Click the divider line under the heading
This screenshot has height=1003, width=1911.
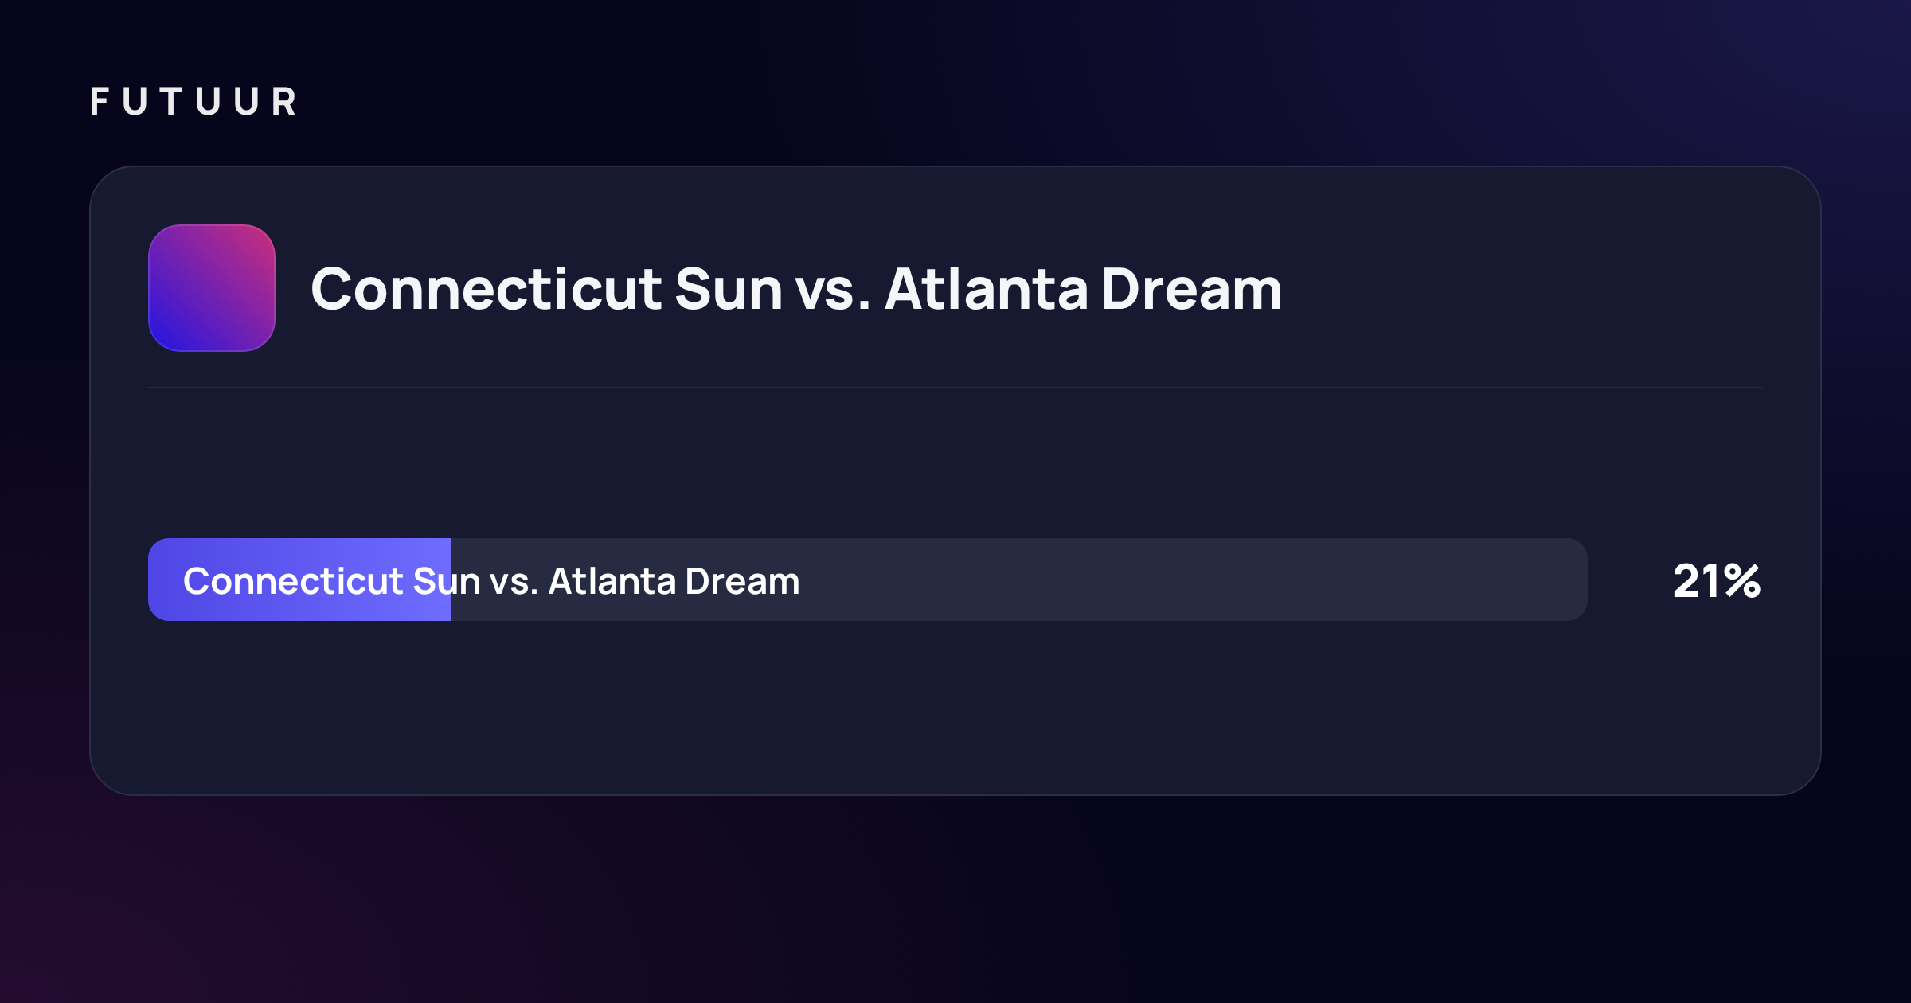click(x=955, y=388)
